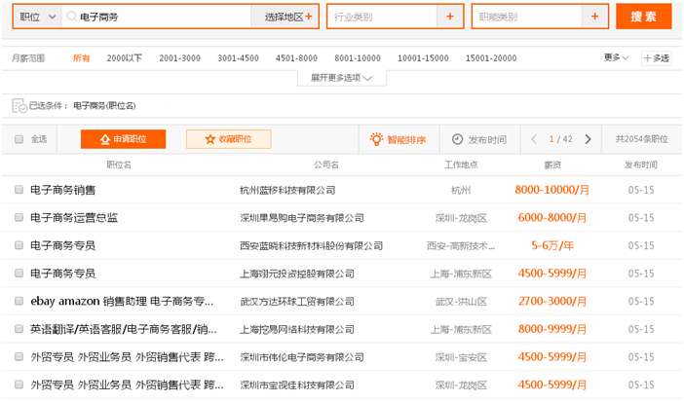684x402 pixels.
Task: Select checkbox next to 电子商务运营总监
Action: tap(19, 218)
